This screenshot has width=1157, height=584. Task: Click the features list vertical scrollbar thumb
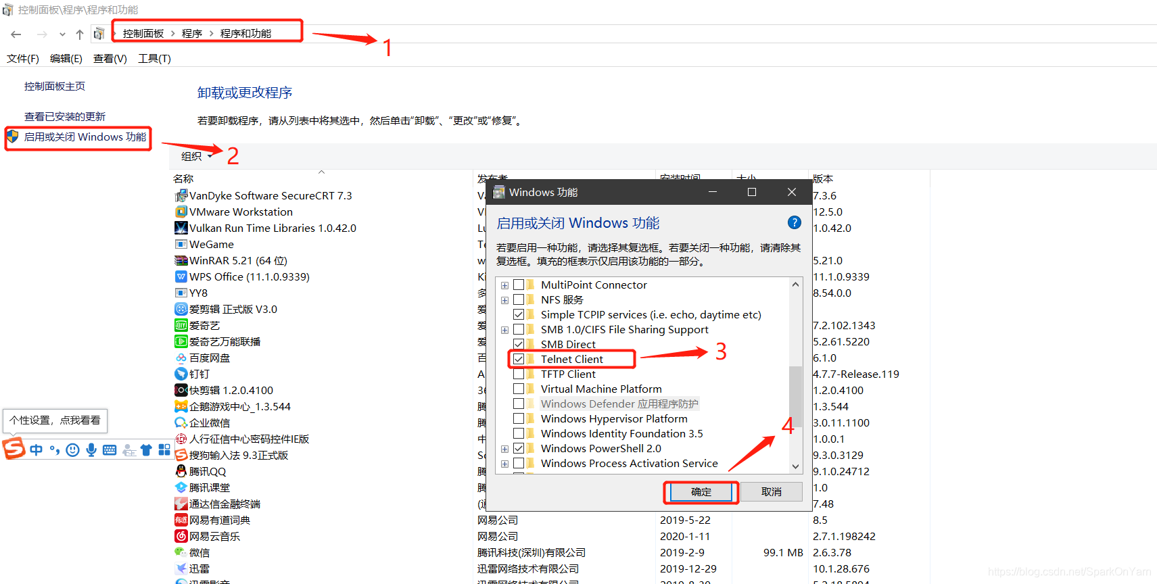tap(795, 397)
